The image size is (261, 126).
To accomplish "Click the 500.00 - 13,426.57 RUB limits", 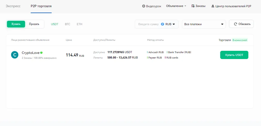I will pos(123,58).
